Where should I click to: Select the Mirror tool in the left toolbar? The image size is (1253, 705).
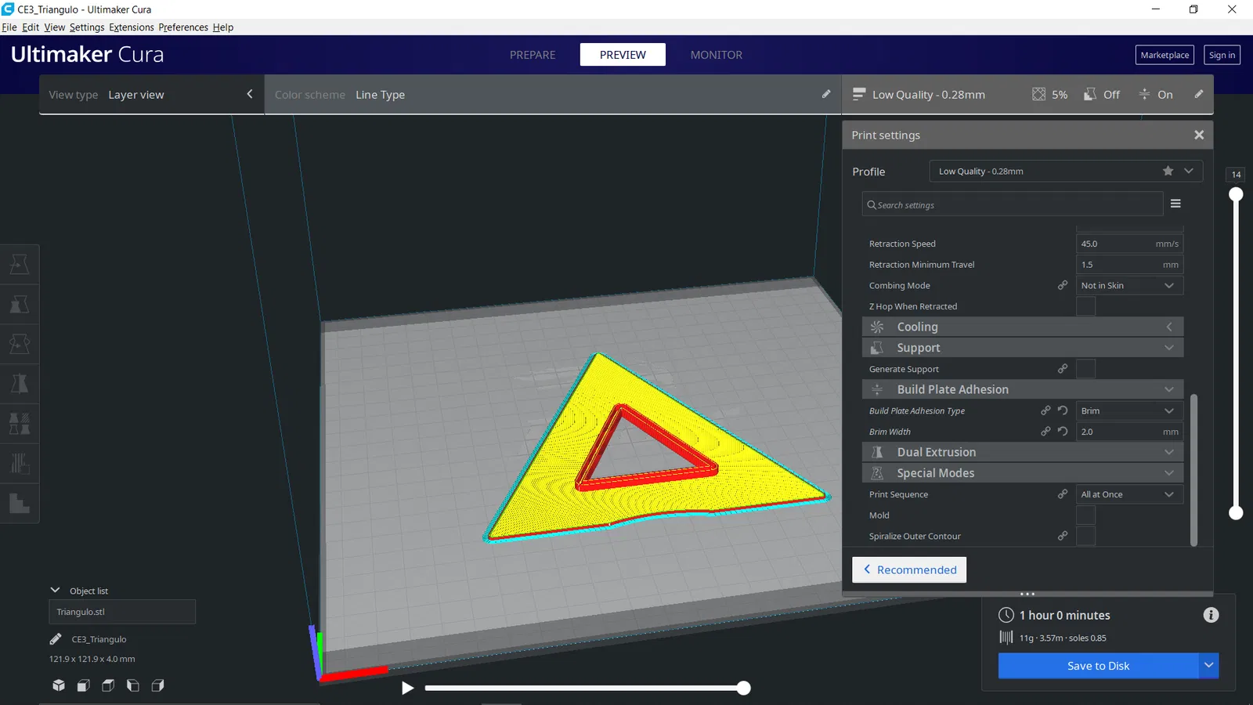coord(20,384)
